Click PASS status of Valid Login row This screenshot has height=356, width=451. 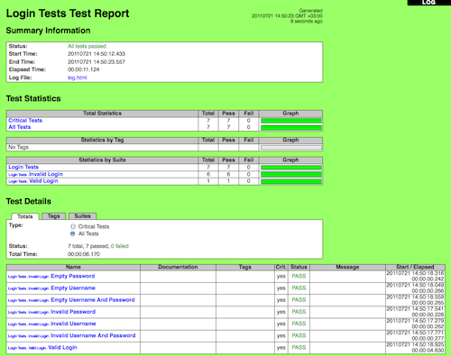point(299,347)
